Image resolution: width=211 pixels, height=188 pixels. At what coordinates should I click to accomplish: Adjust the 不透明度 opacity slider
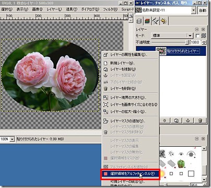(x=170, y=42)
